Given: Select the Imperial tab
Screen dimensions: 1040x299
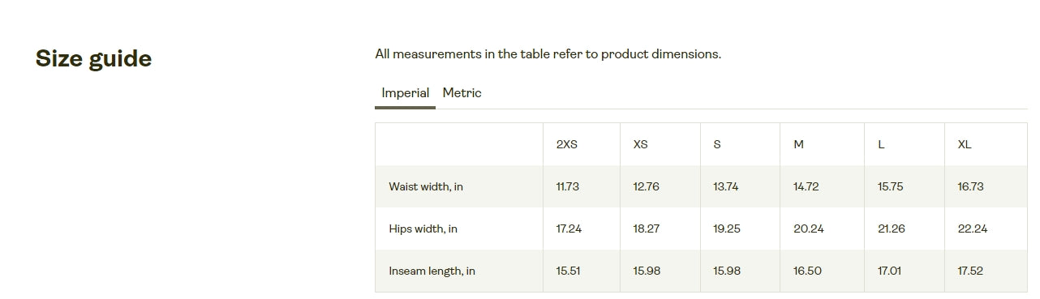Looking at the screenshot, I should (405, 93).
